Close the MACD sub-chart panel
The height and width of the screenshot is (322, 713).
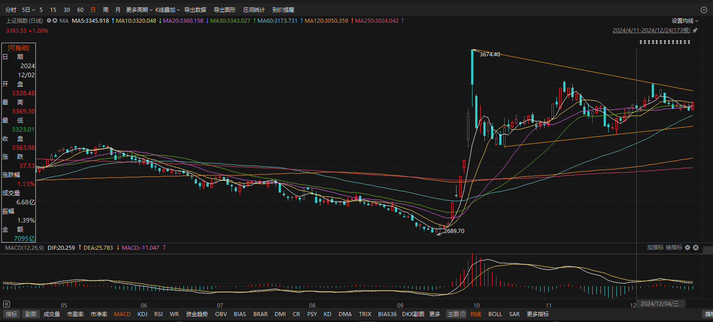(x=696, y=248)
